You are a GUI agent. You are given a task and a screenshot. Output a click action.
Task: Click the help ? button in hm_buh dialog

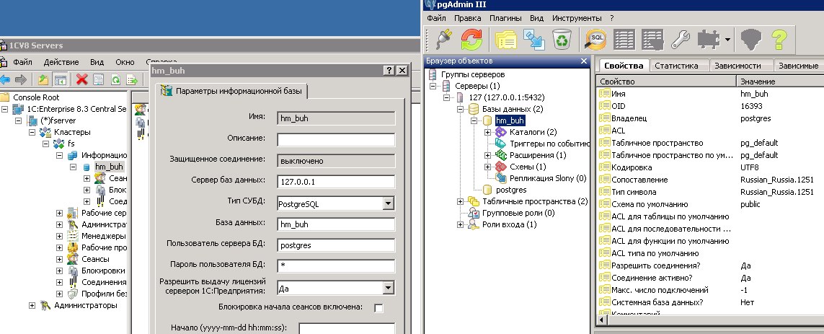389,71
